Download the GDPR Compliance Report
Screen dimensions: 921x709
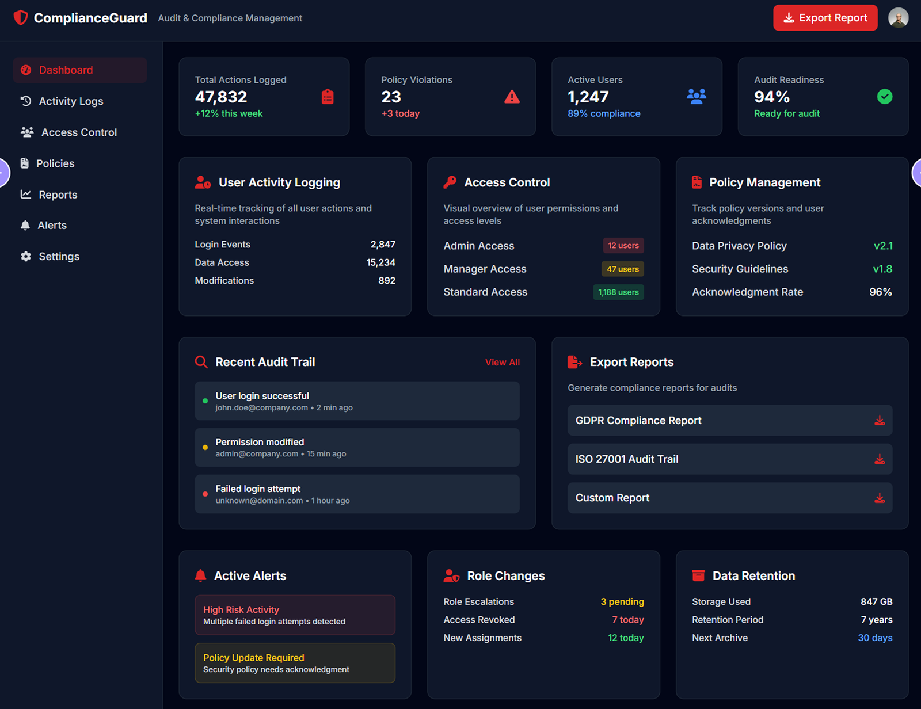click(x=879, y=421)
